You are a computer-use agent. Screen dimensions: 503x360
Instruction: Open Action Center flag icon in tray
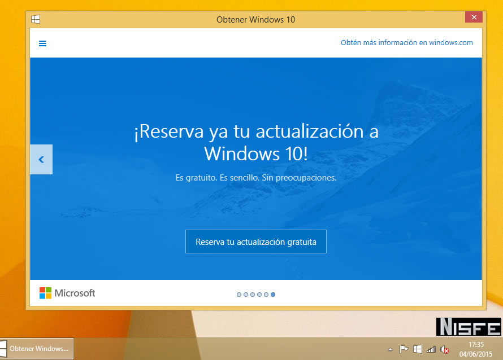404,349
